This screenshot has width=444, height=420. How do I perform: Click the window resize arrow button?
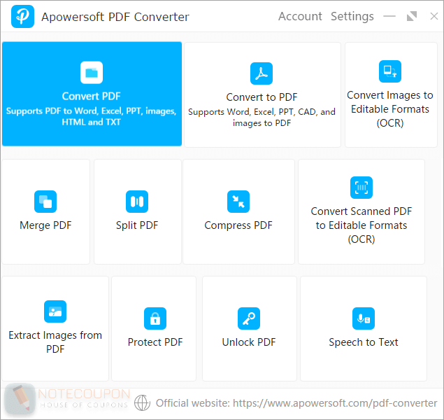pyautogui.click(x=412, y=16)
